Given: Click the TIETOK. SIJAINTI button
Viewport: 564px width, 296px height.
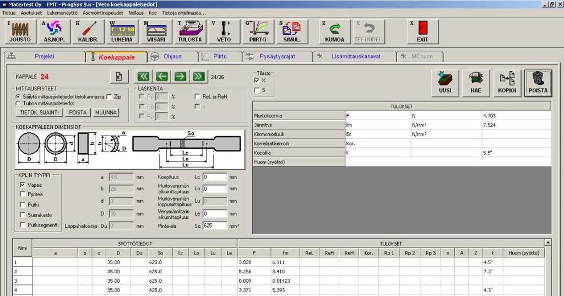Looking at the screenshot, I should (39, 112).
